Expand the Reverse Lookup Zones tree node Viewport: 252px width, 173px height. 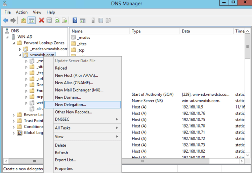[14, 115]
